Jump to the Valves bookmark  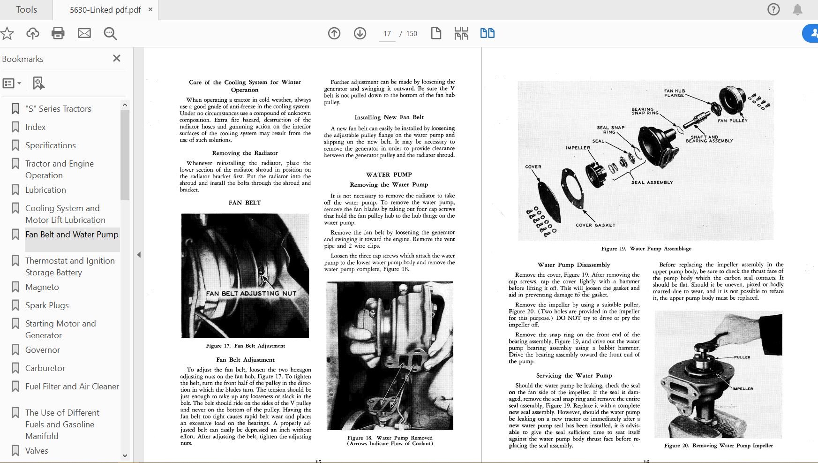tap(37, 451)
